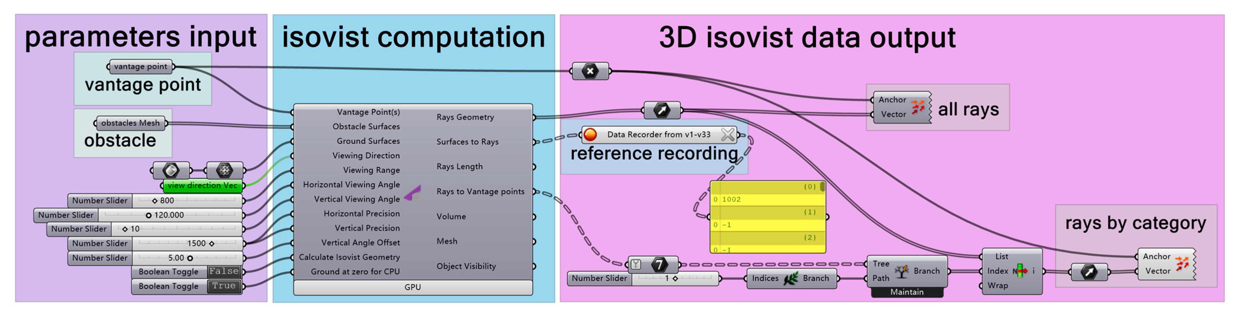Click the Vertical Angle Offset input label

[x=360, y=242]
